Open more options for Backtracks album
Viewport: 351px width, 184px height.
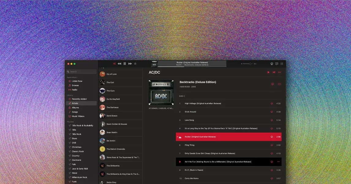pyautogui.click(x=279, y=84)
